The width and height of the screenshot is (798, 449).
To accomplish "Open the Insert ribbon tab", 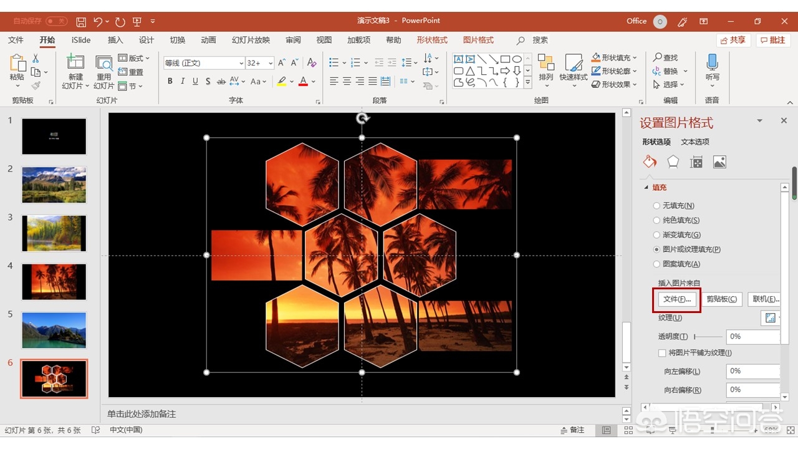I will click(115, 40).
